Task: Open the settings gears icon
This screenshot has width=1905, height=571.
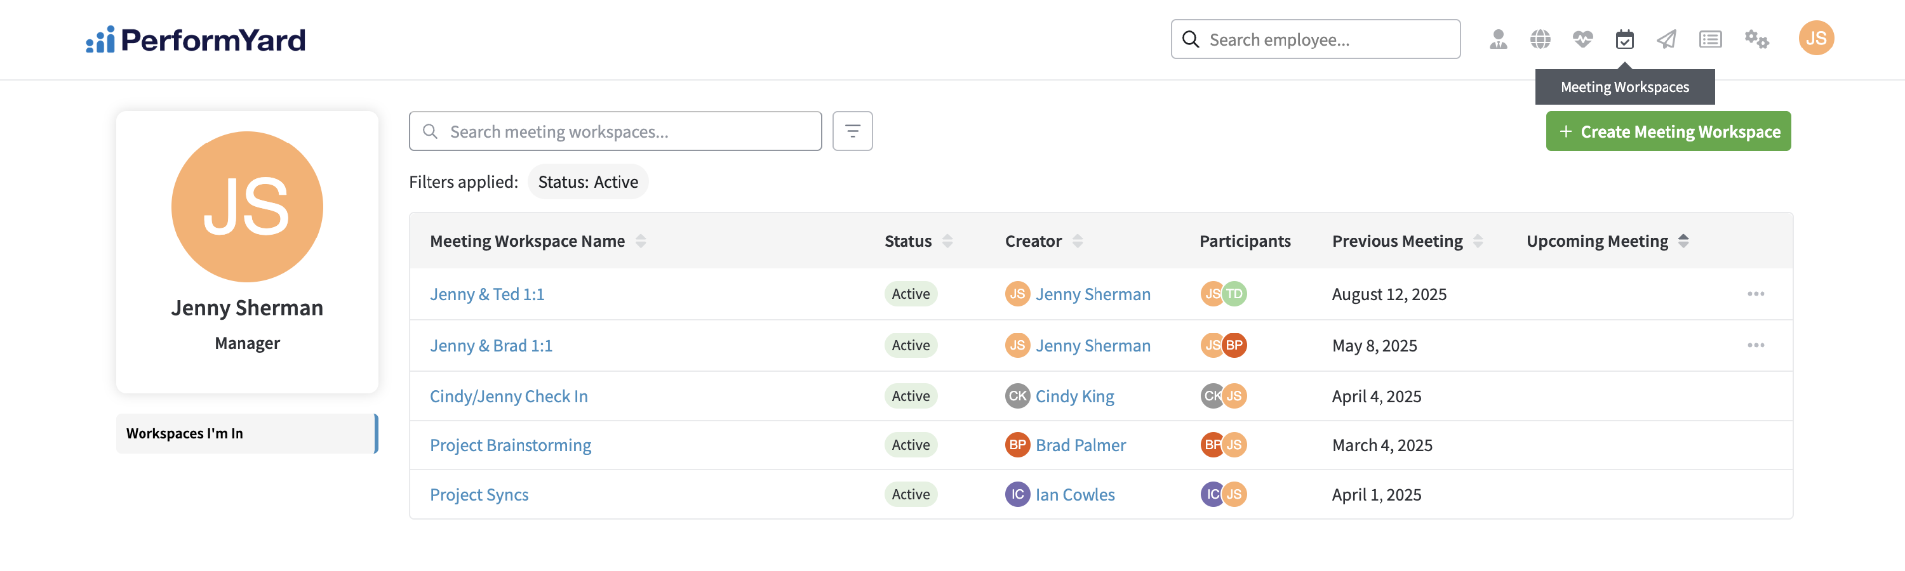Action: click(1757, 39)
